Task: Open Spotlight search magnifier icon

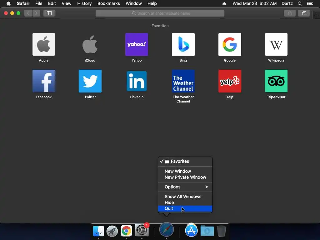Action: [x=300, y=3]
